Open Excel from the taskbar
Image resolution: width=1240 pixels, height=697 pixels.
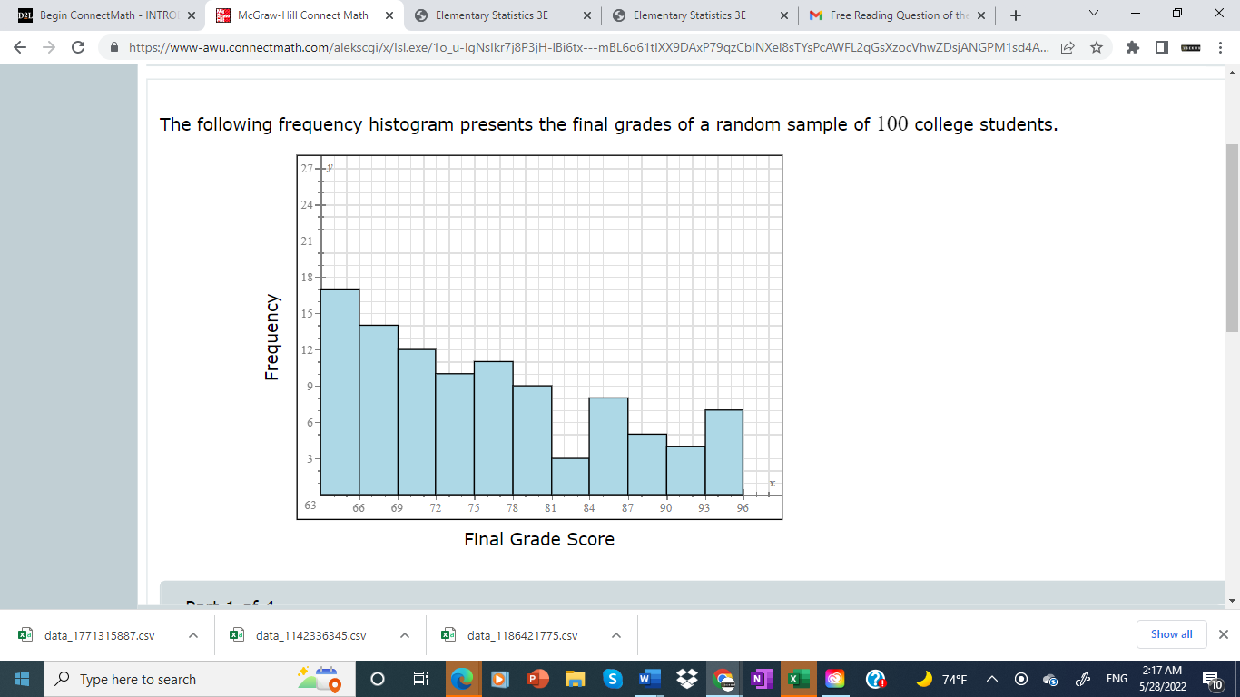pyautogui.click(x=796, y=678)
